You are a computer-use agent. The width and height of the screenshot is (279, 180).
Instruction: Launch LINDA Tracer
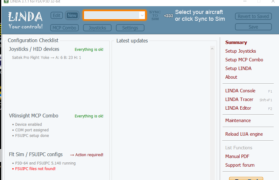click(239, 99)
